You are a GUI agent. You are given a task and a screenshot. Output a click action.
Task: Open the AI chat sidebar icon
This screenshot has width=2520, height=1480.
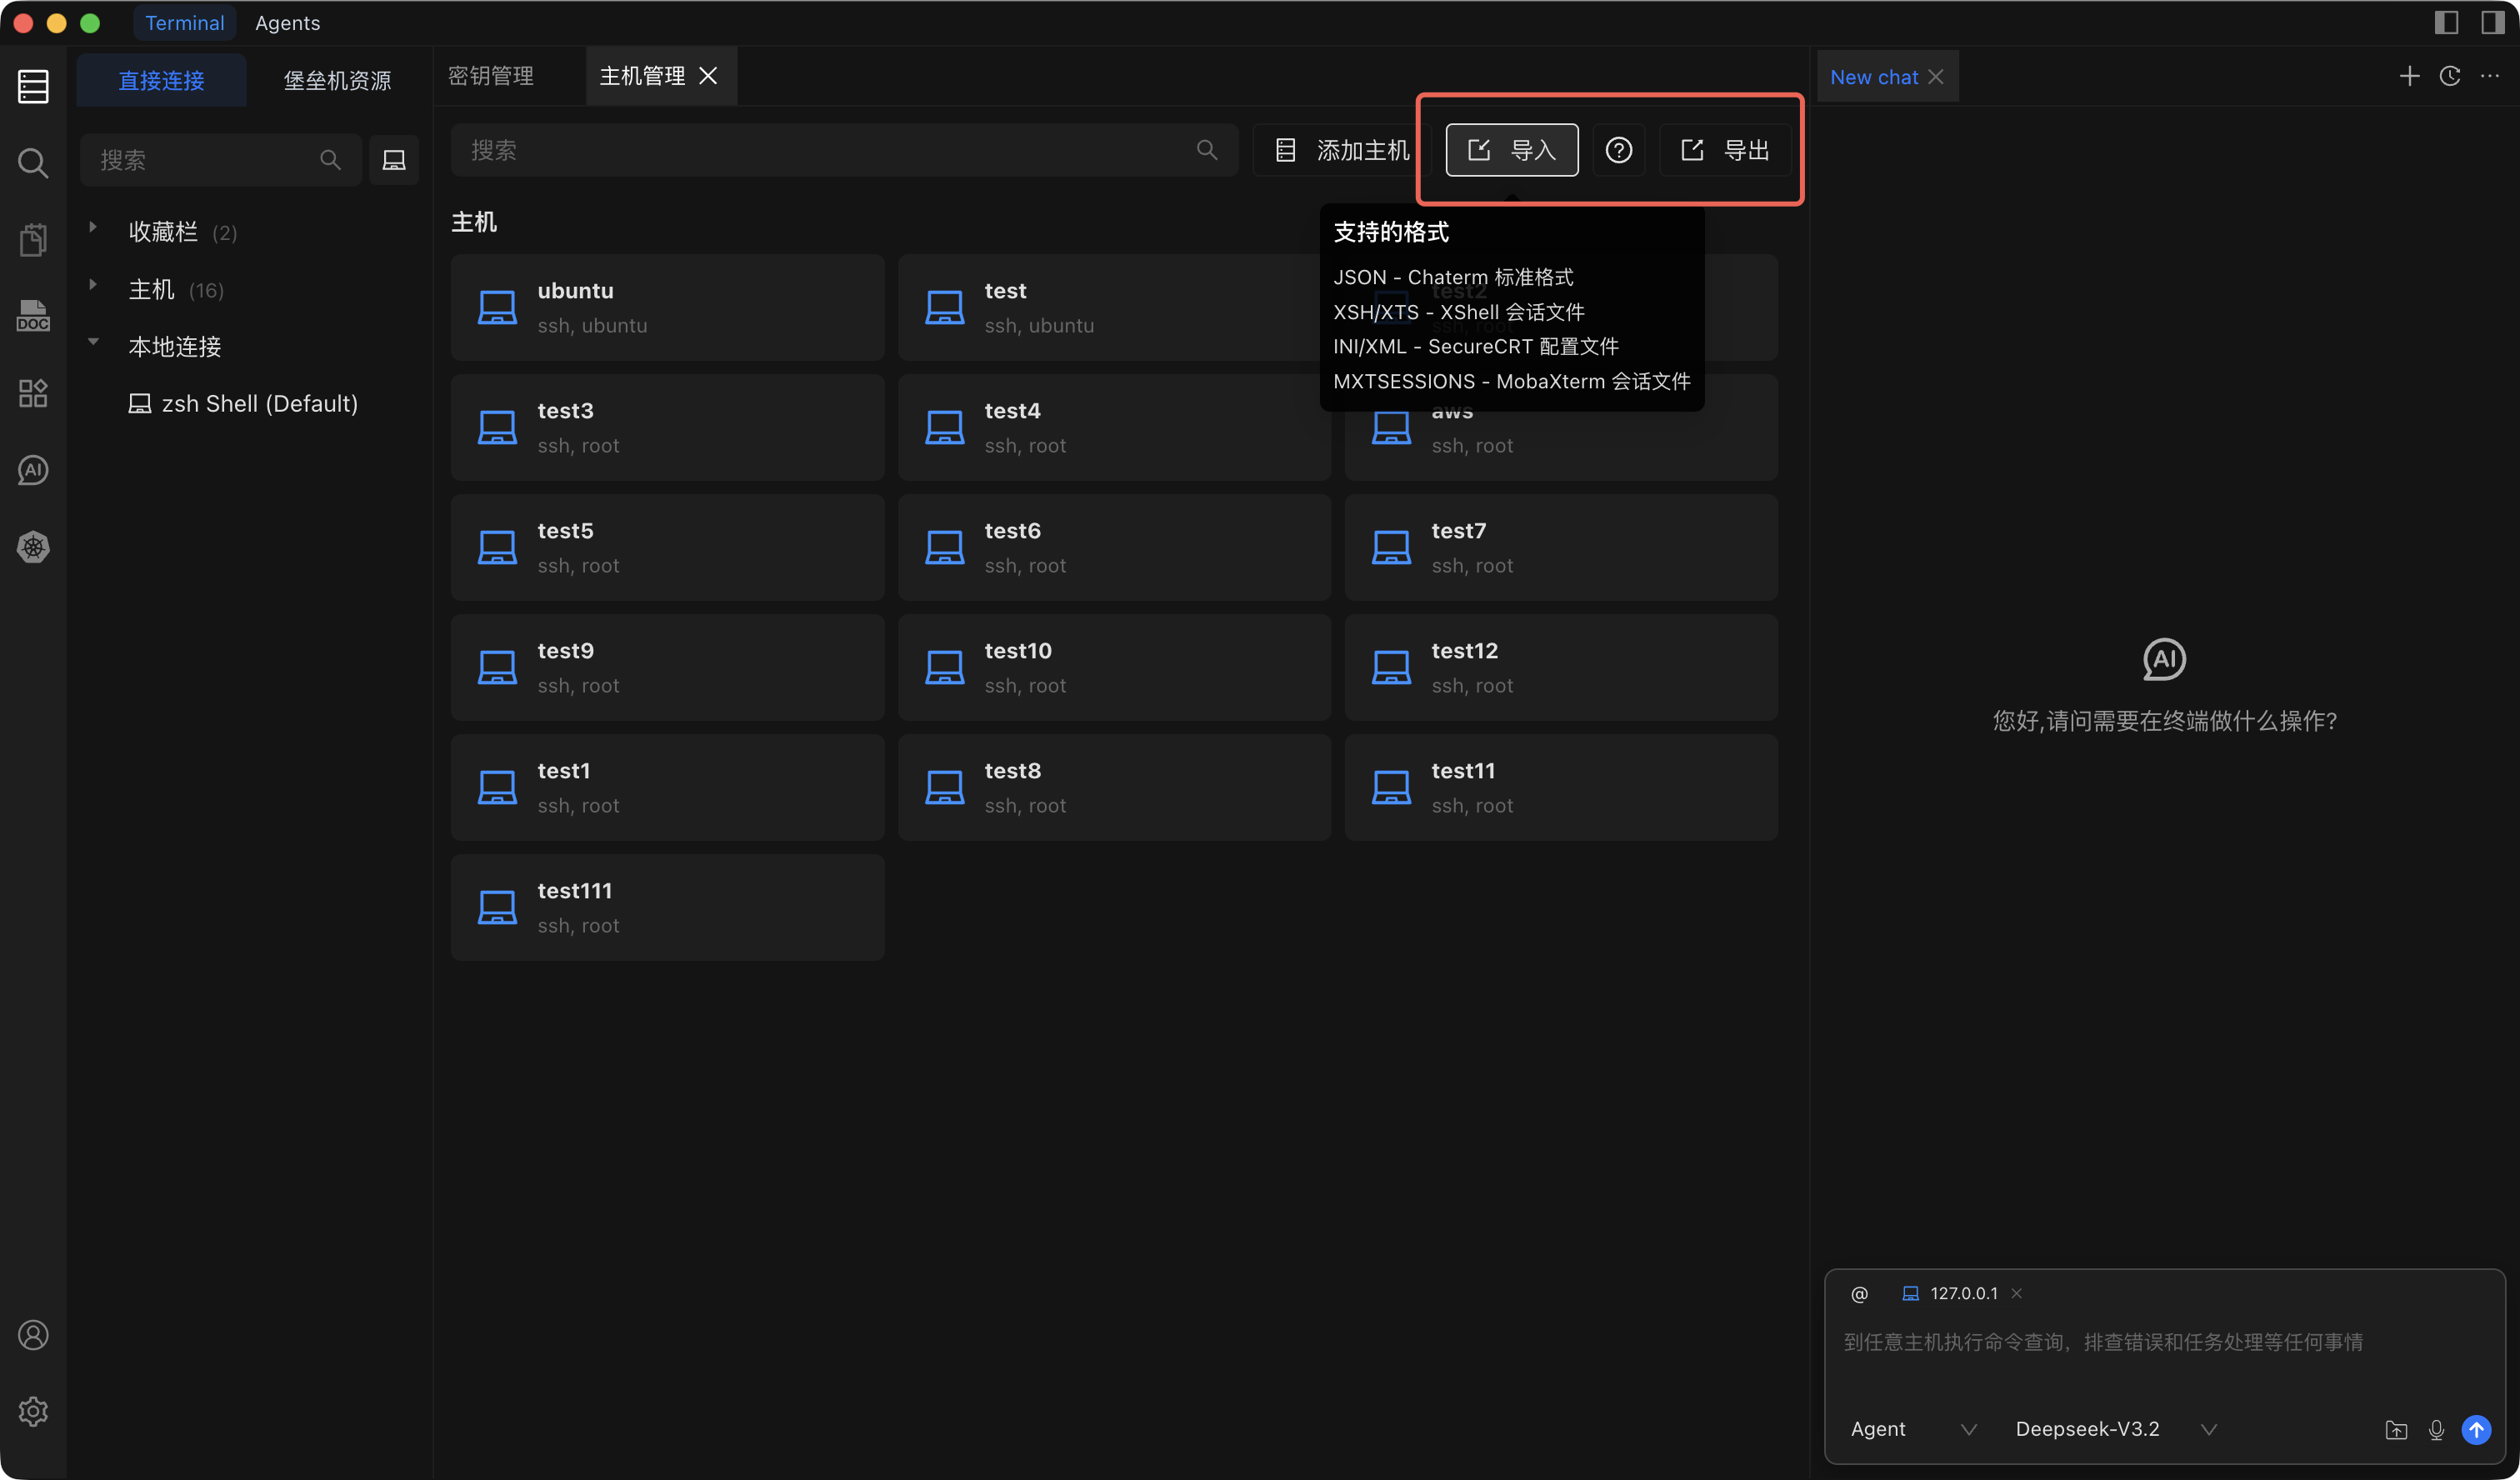33,470
